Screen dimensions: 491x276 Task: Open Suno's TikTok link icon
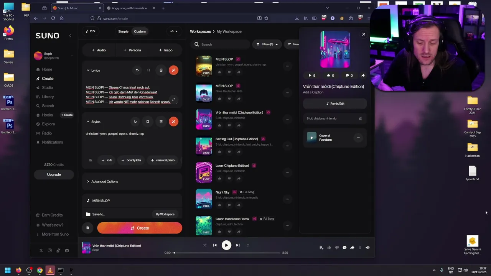[58, 250]
